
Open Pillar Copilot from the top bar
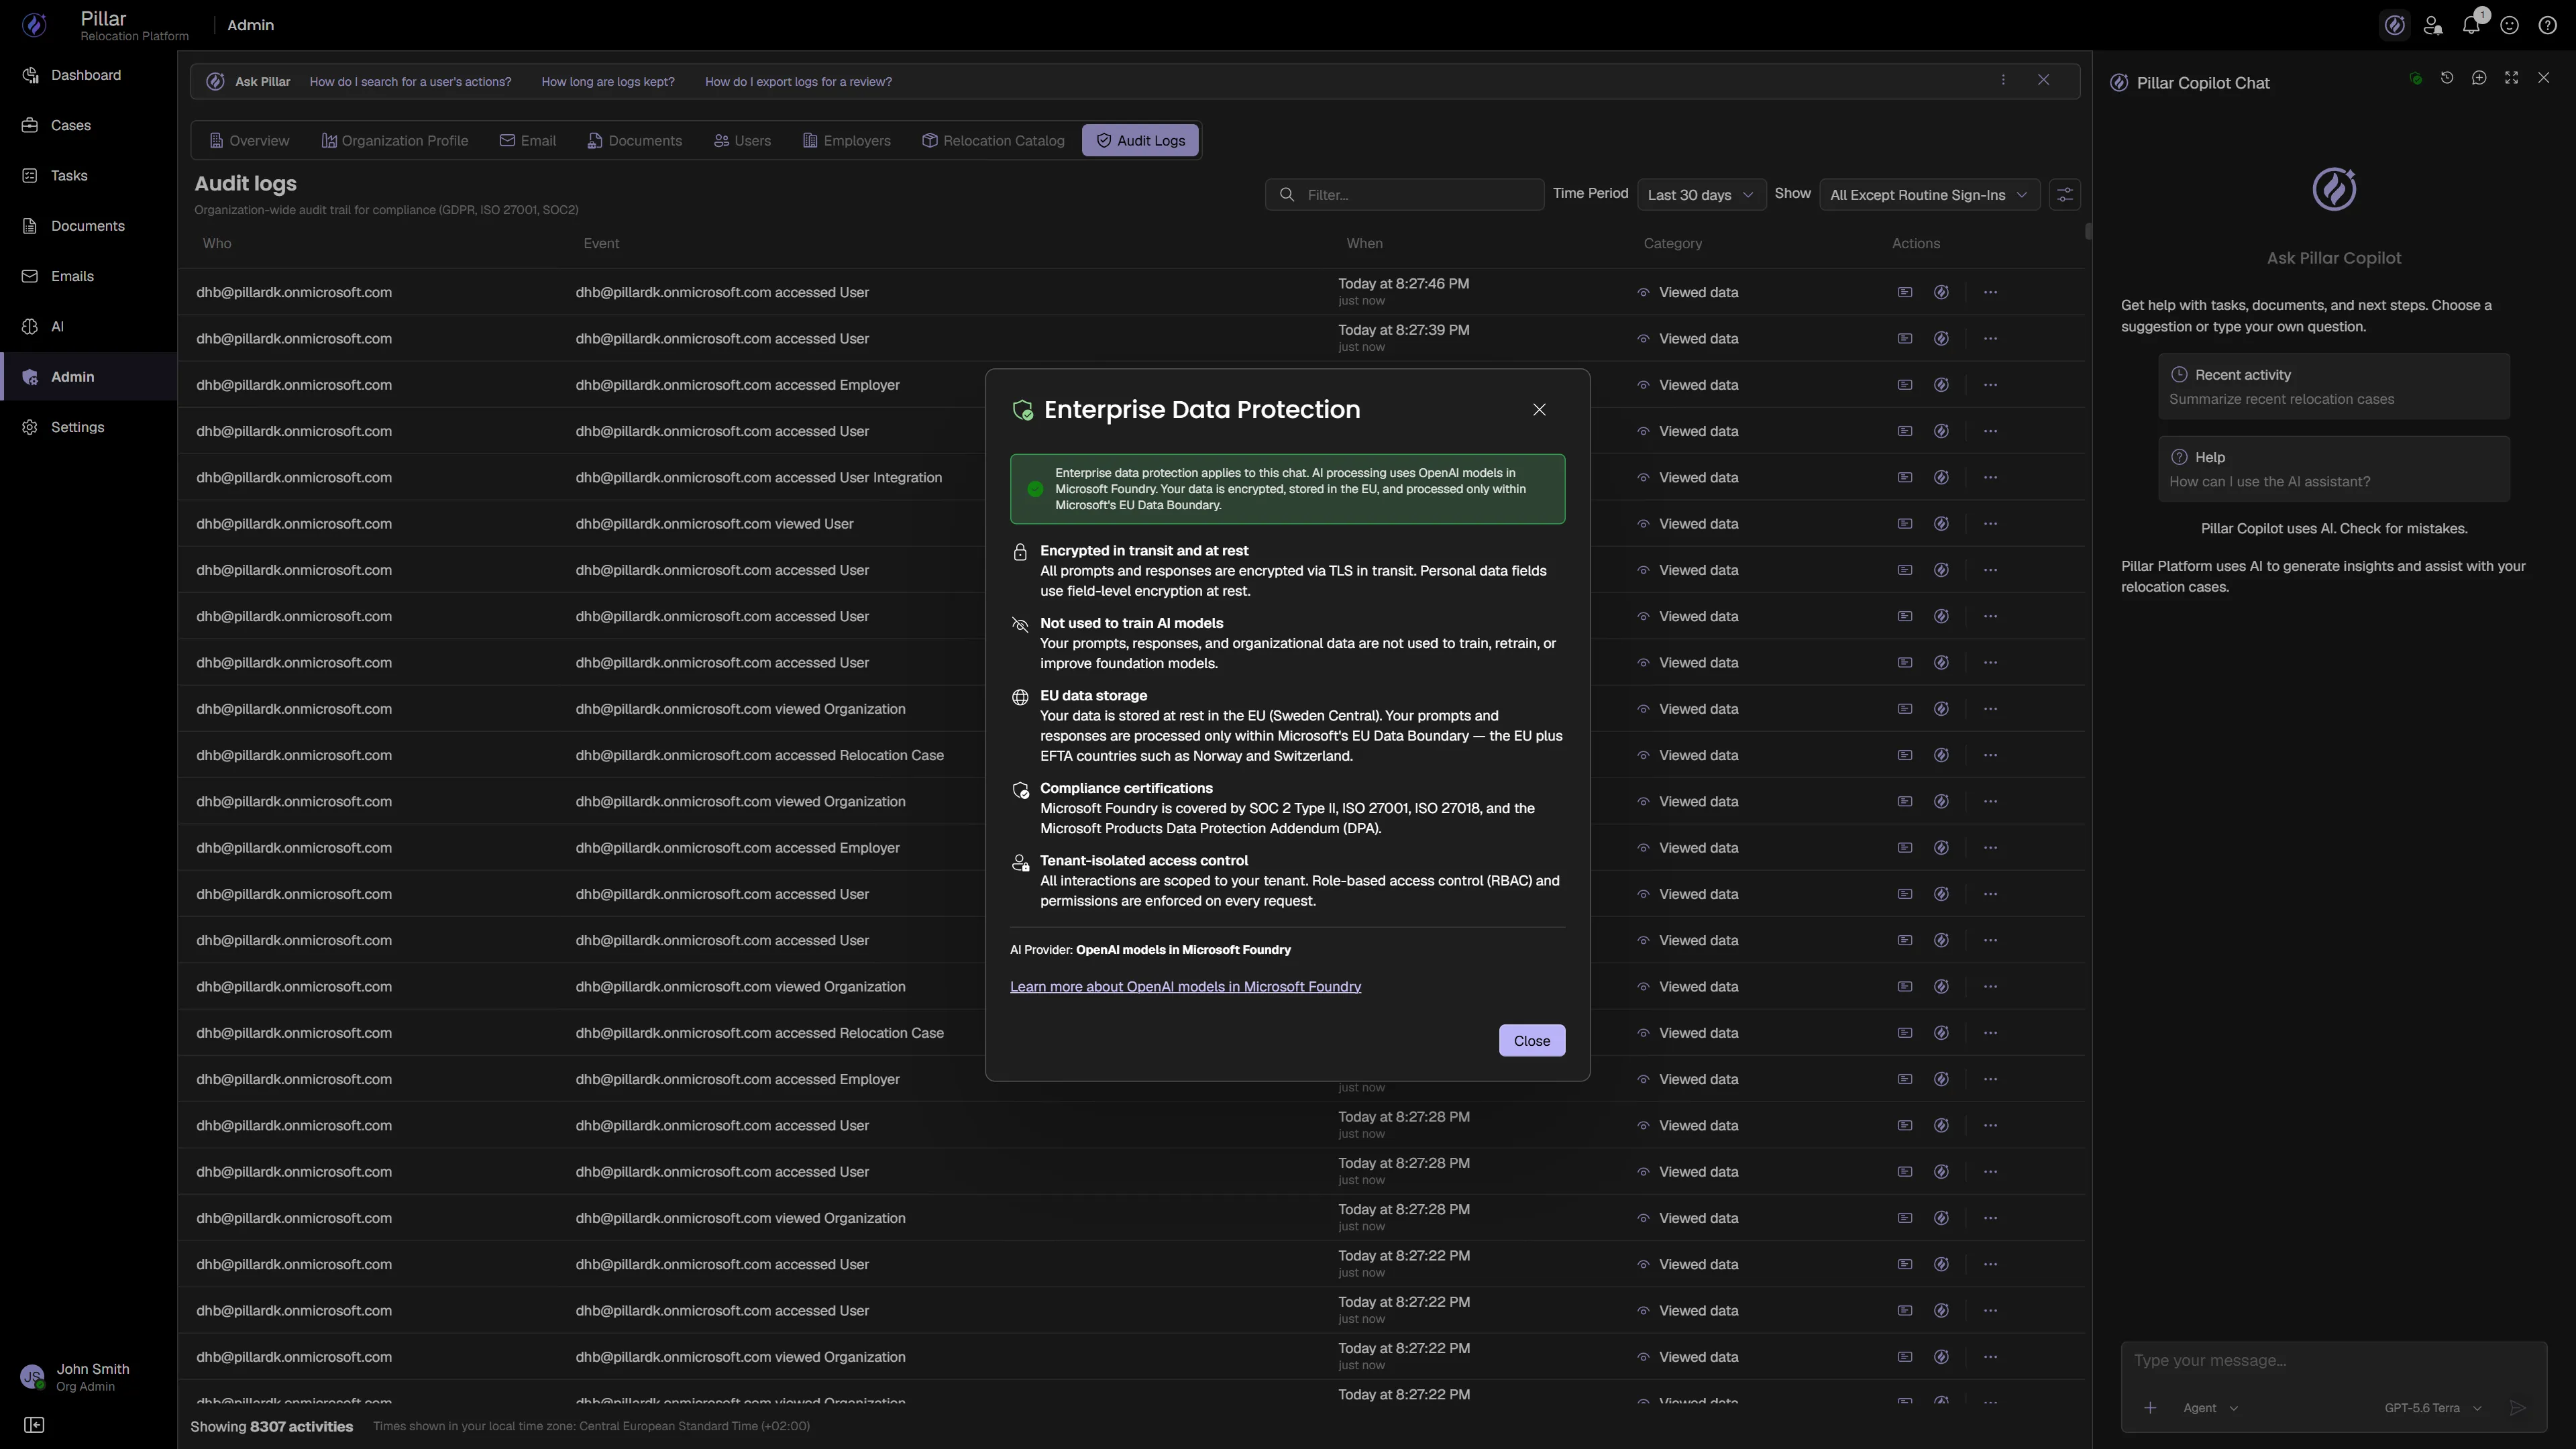(2394, 25)
